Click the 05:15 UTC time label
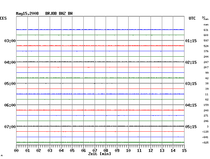The height and width of the screenshot is (159, 210). tap(191, 126)
